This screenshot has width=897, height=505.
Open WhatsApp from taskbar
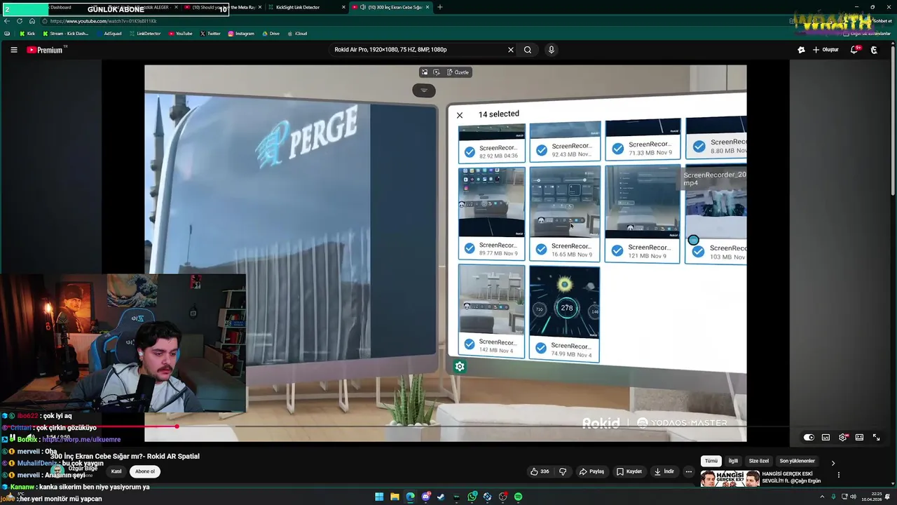[472, 497]
